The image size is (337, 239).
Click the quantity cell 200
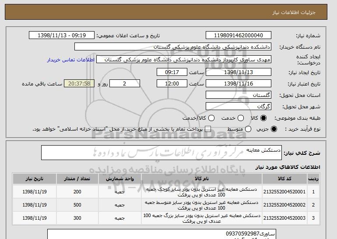pos(77,192)
